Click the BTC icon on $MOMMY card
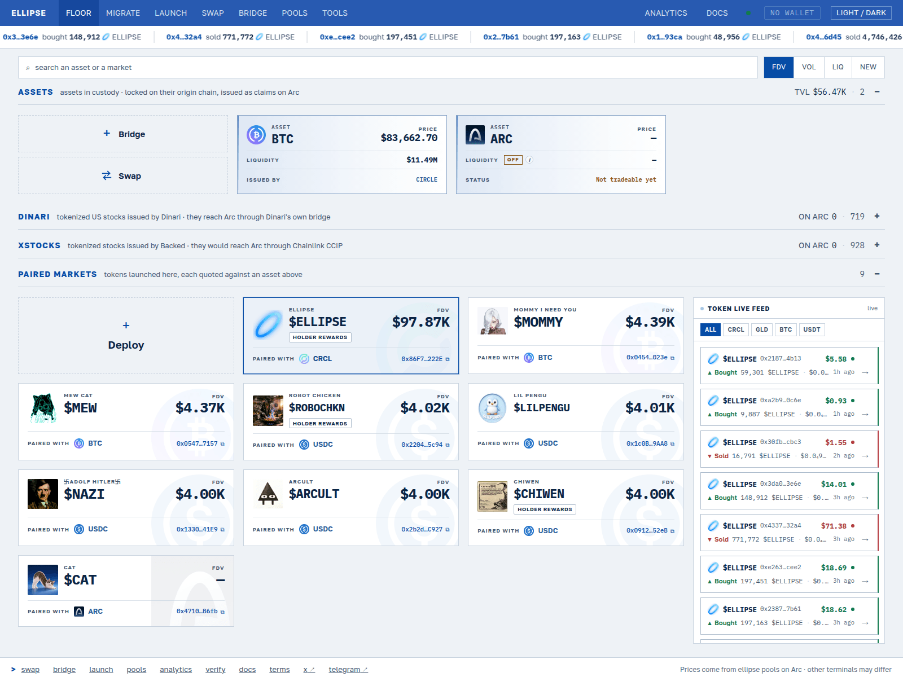The image size is (903, 677). [529, 358]
